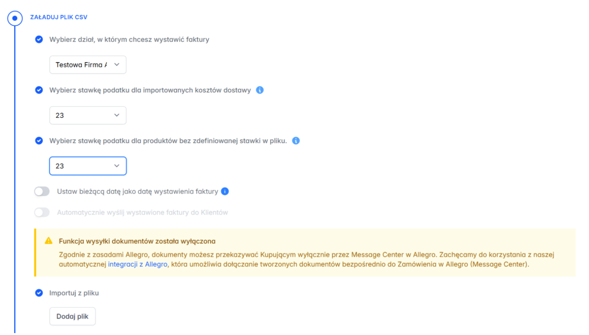589x335 pixels.
Task: Click the checkmark icon beside Wybierz dział
Action: pos(39,39)
